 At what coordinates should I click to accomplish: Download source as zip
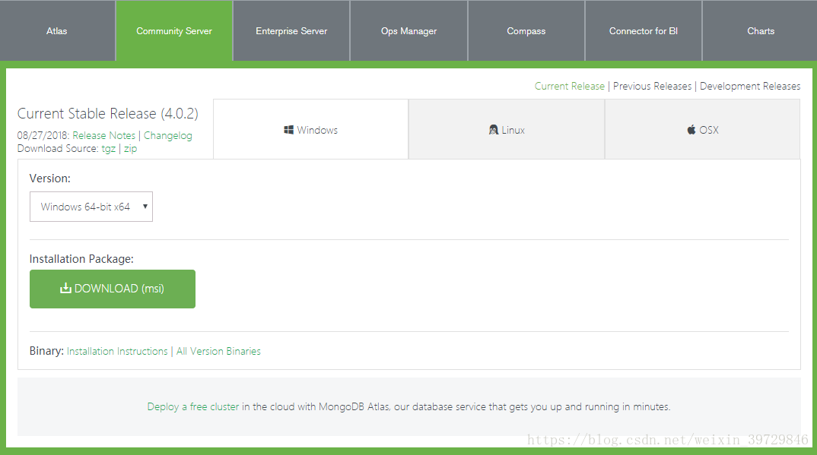pyautogui.click(x=130, y=149)
